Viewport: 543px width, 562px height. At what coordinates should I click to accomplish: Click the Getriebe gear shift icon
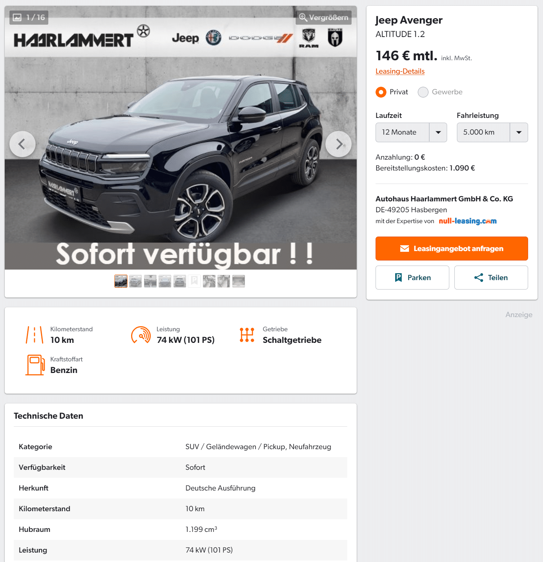247,335
